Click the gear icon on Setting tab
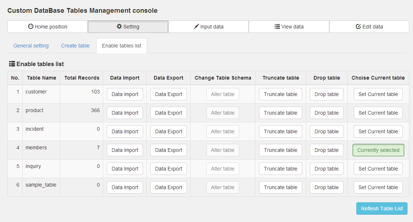 (x=119, y=27)
